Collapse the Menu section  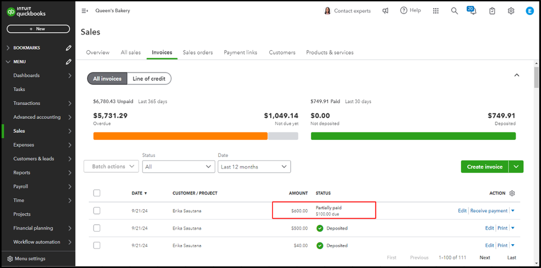8,62
